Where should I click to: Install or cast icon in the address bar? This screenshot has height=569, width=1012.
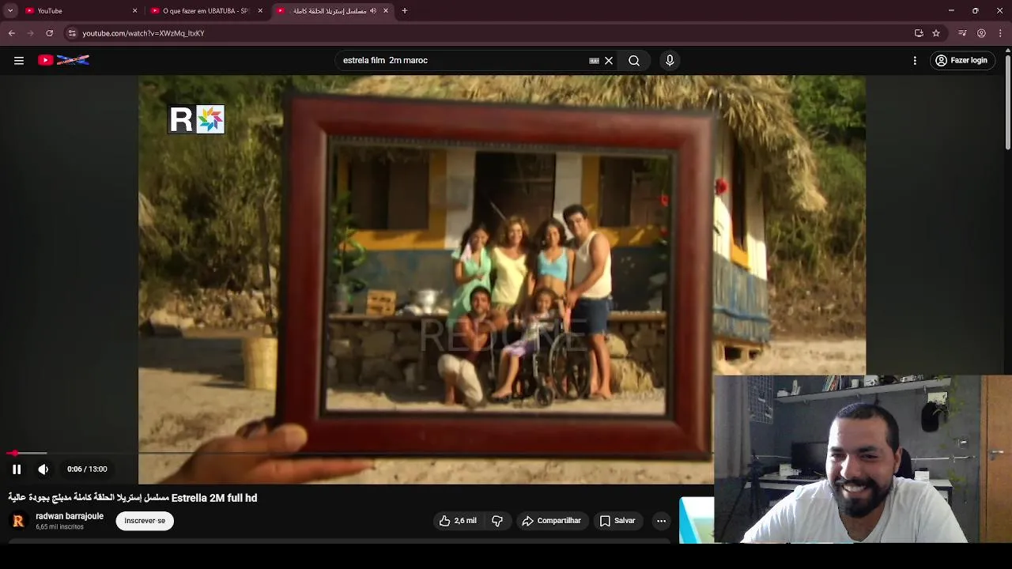tap(919, 33)
